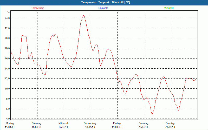The image size is (208, 130).
Task: Click the 16,0 axis value
Action: click(x=7, y=58)
